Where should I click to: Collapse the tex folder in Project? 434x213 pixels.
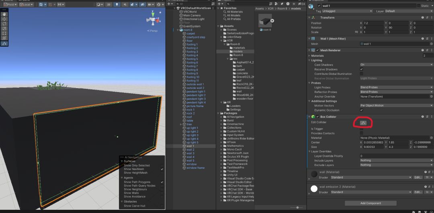click(228, 59)
